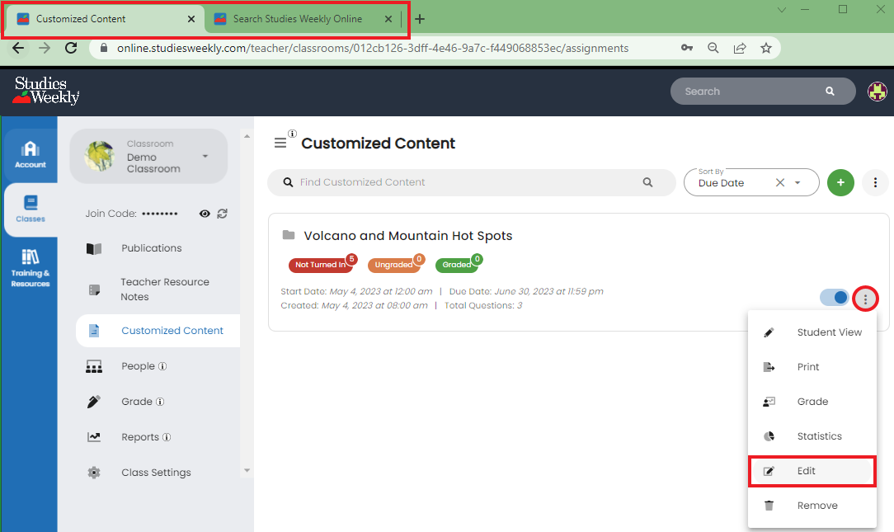Toggle the Volcano assignment active switch

[835, 298]
